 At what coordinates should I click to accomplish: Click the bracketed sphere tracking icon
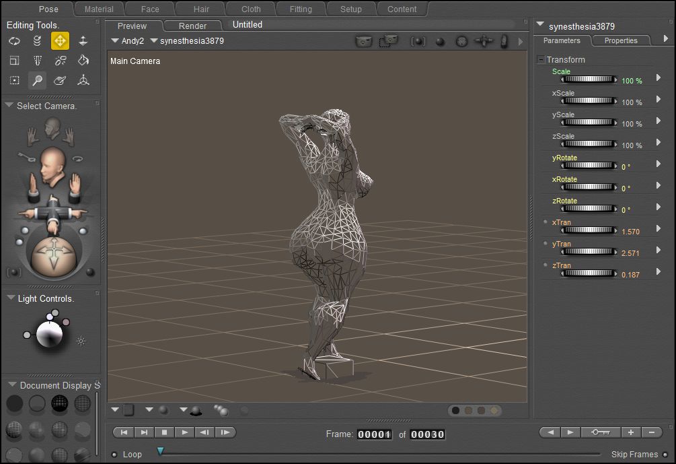pos(418,42)
